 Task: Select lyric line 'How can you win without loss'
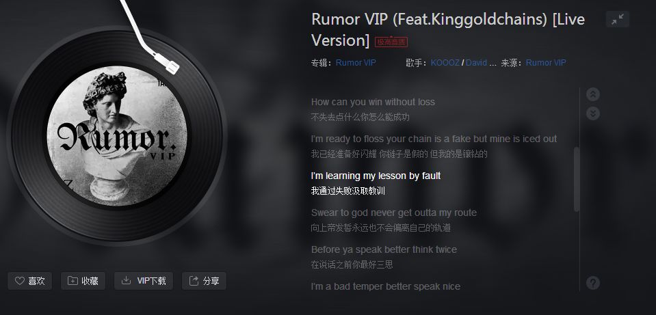[373, 102]
